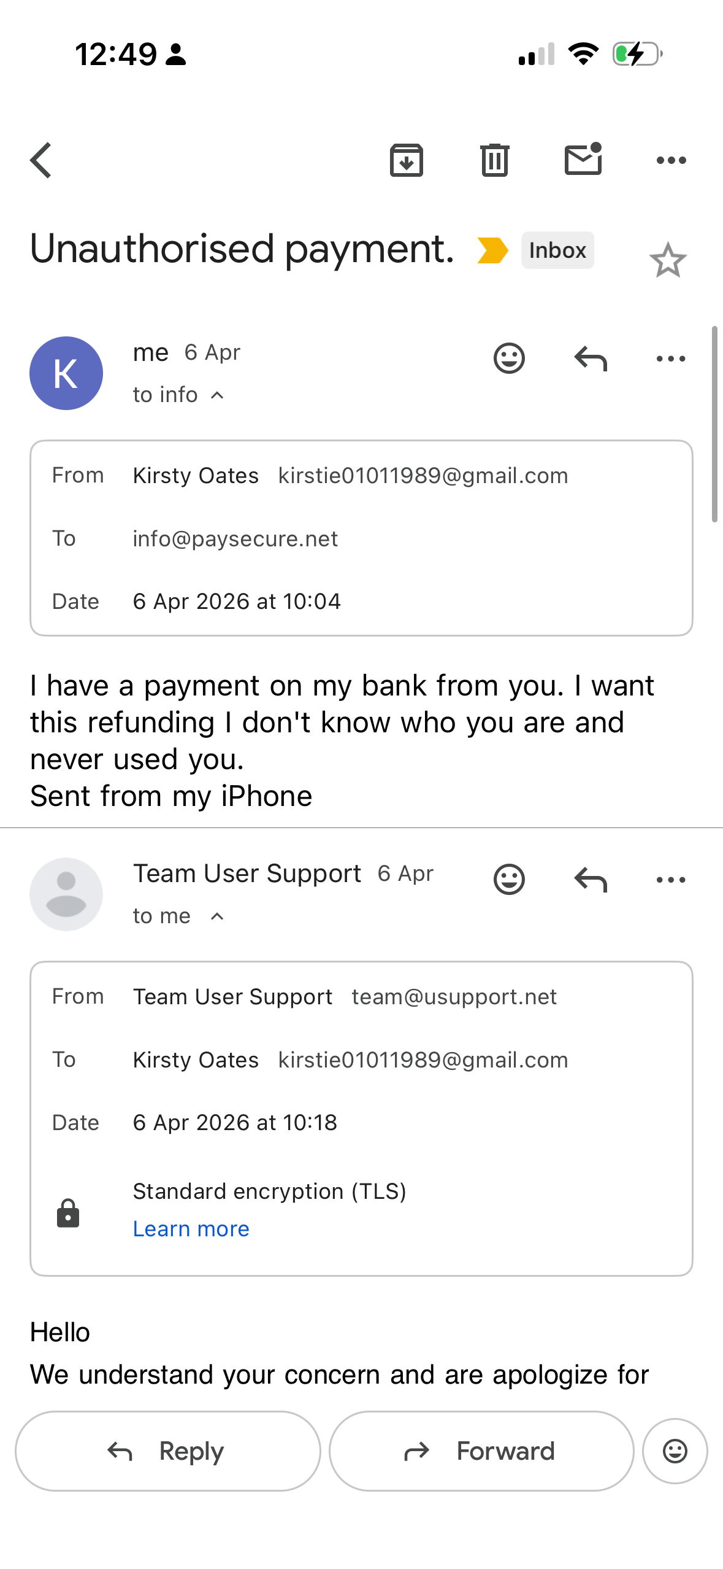723x1569 pixels.
Task: Star the Unauthorised payment conversation
Action: pyautogui.click(x=667, y=260)
